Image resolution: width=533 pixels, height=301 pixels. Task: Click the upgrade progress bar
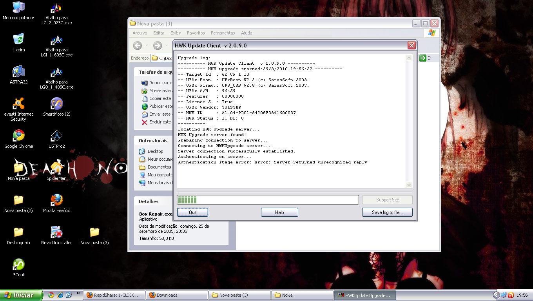[x=268, y=199]
